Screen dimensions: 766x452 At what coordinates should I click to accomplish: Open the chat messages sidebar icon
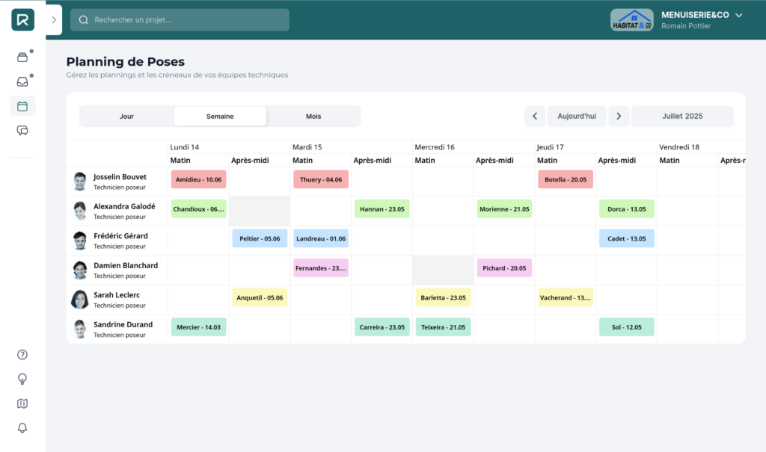tap(22, 131)
